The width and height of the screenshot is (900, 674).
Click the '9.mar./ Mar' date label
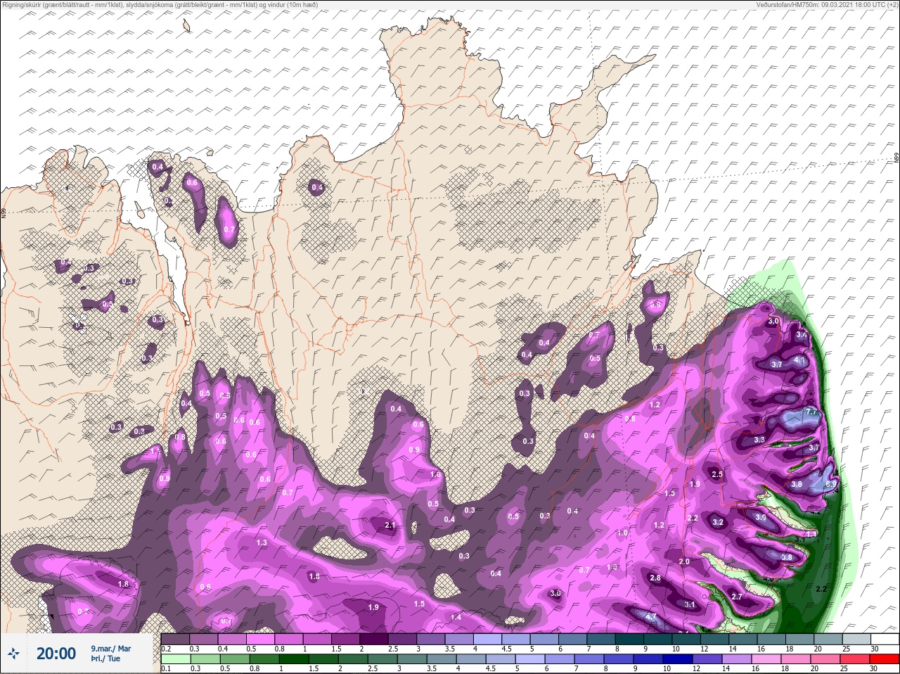110,648
